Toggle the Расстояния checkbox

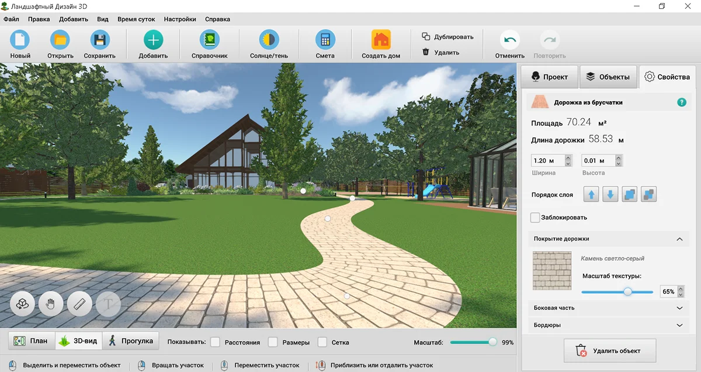click(216, 342)
